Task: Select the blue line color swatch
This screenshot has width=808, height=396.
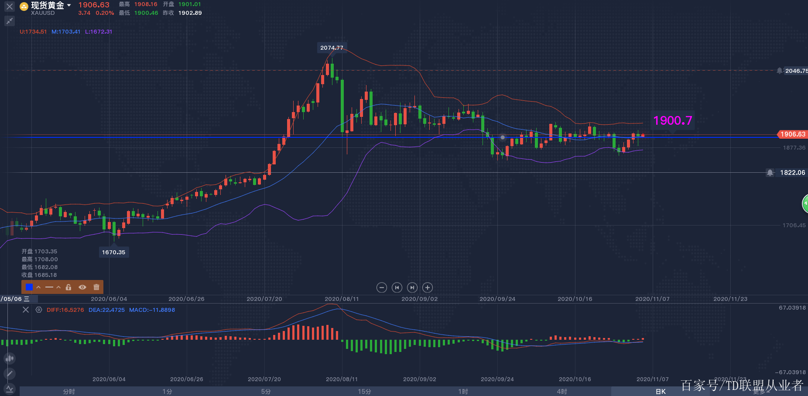Action: 29,287
